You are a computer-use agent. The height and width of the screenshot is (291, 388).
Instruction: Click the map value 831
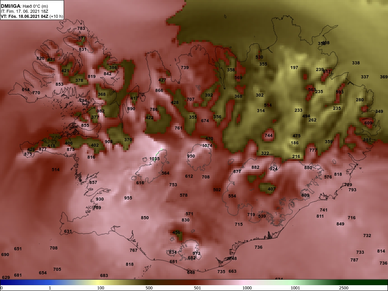(x=83, y=50)
